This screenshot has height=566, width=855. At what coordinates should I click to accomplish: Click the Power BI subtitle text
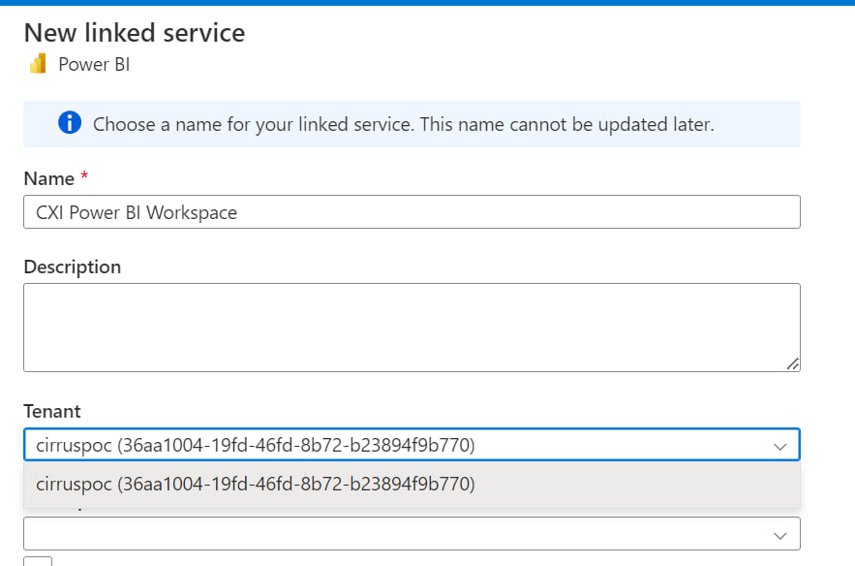point(94,64)
